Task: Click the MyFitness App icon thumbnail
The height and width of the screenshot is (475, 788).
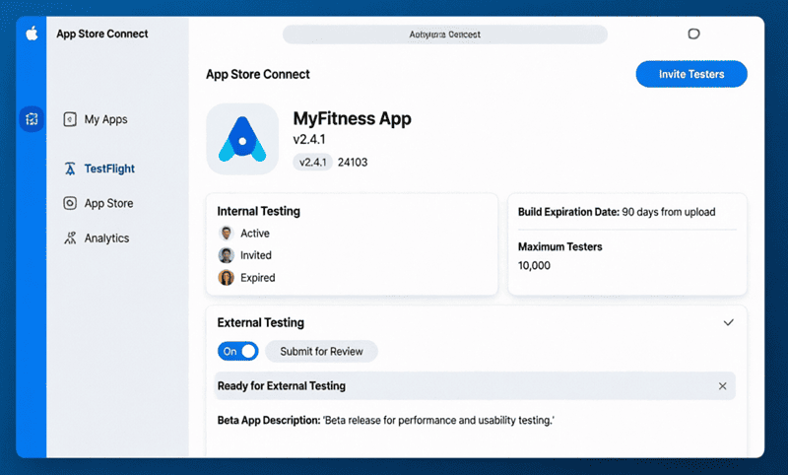Action: click(x=242, y=139)
